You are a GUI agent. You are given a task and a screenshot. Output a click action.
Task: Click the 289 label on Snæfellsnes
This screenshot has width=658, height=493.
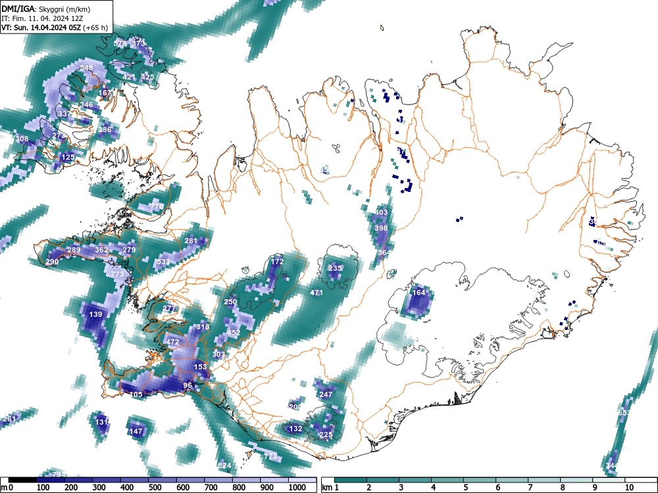click(x=74, y=250)
